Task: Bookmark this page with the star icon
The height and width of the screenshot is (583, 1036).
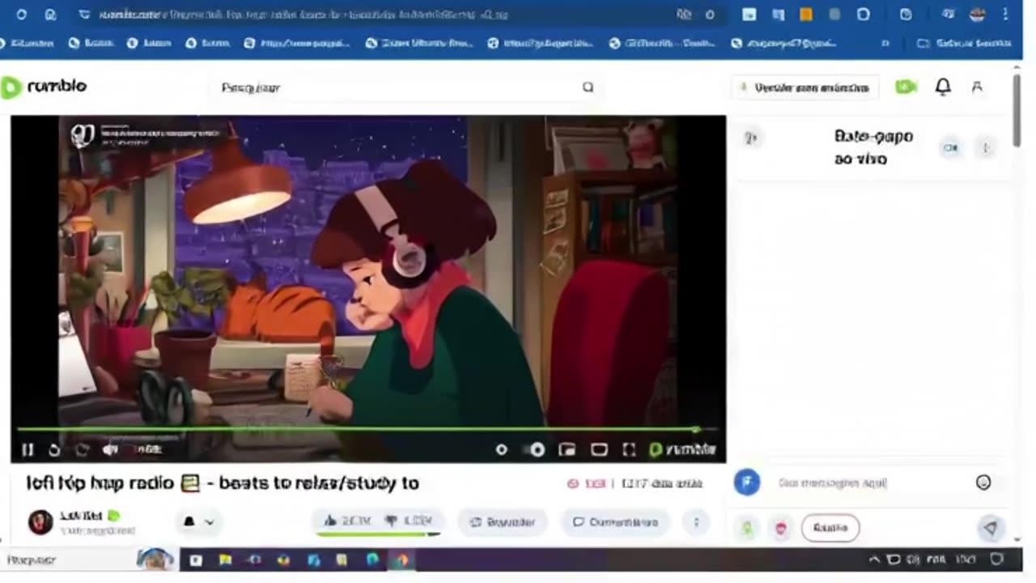Action: point(710,15)
